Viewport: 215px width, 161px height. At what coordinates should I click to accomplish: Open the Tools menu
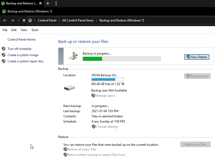pyautogui.click(x=35, y=30)
